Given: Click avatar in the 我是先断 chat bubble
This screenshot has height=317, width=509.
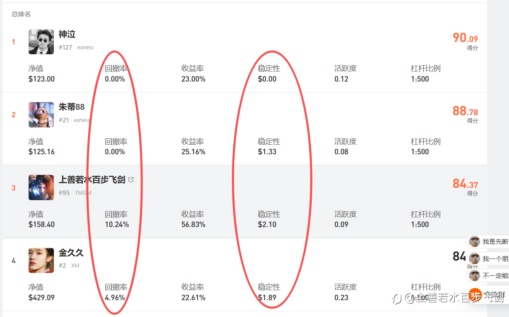Looking at the screenshot, I should pyautogui.click(x=475, y=242).
